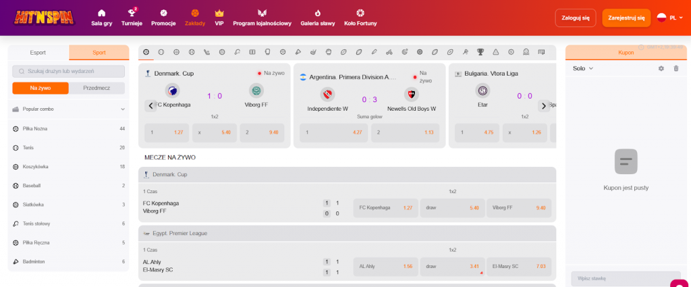Select the darts target icon
Image resolution: width=691 pixels, height=287 pixels.
pos(405,52)
